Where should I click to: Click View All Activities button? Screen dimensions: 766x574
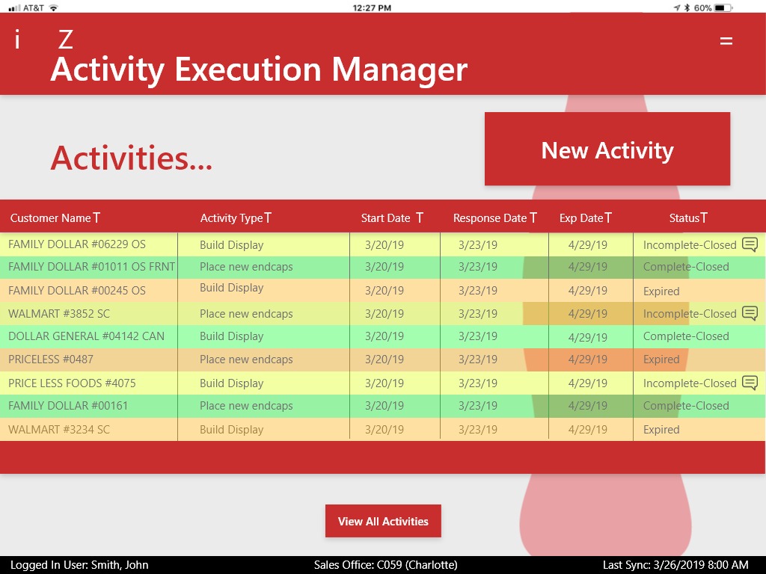click(x=383, y=521)
